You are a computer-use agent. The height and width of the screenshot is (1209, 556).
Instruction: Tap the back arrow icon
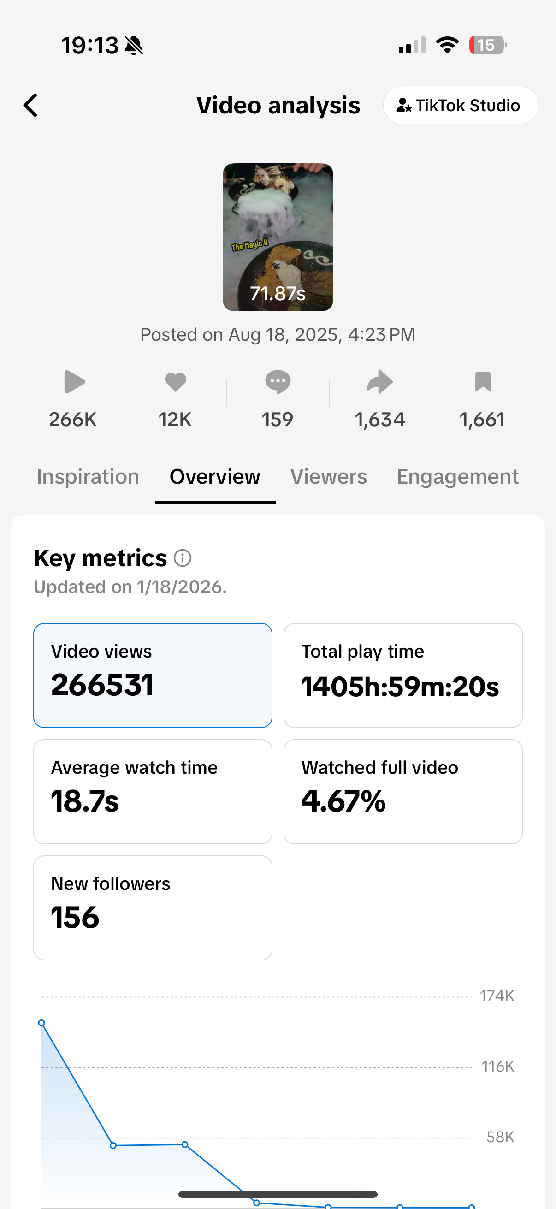coord(31,105)
